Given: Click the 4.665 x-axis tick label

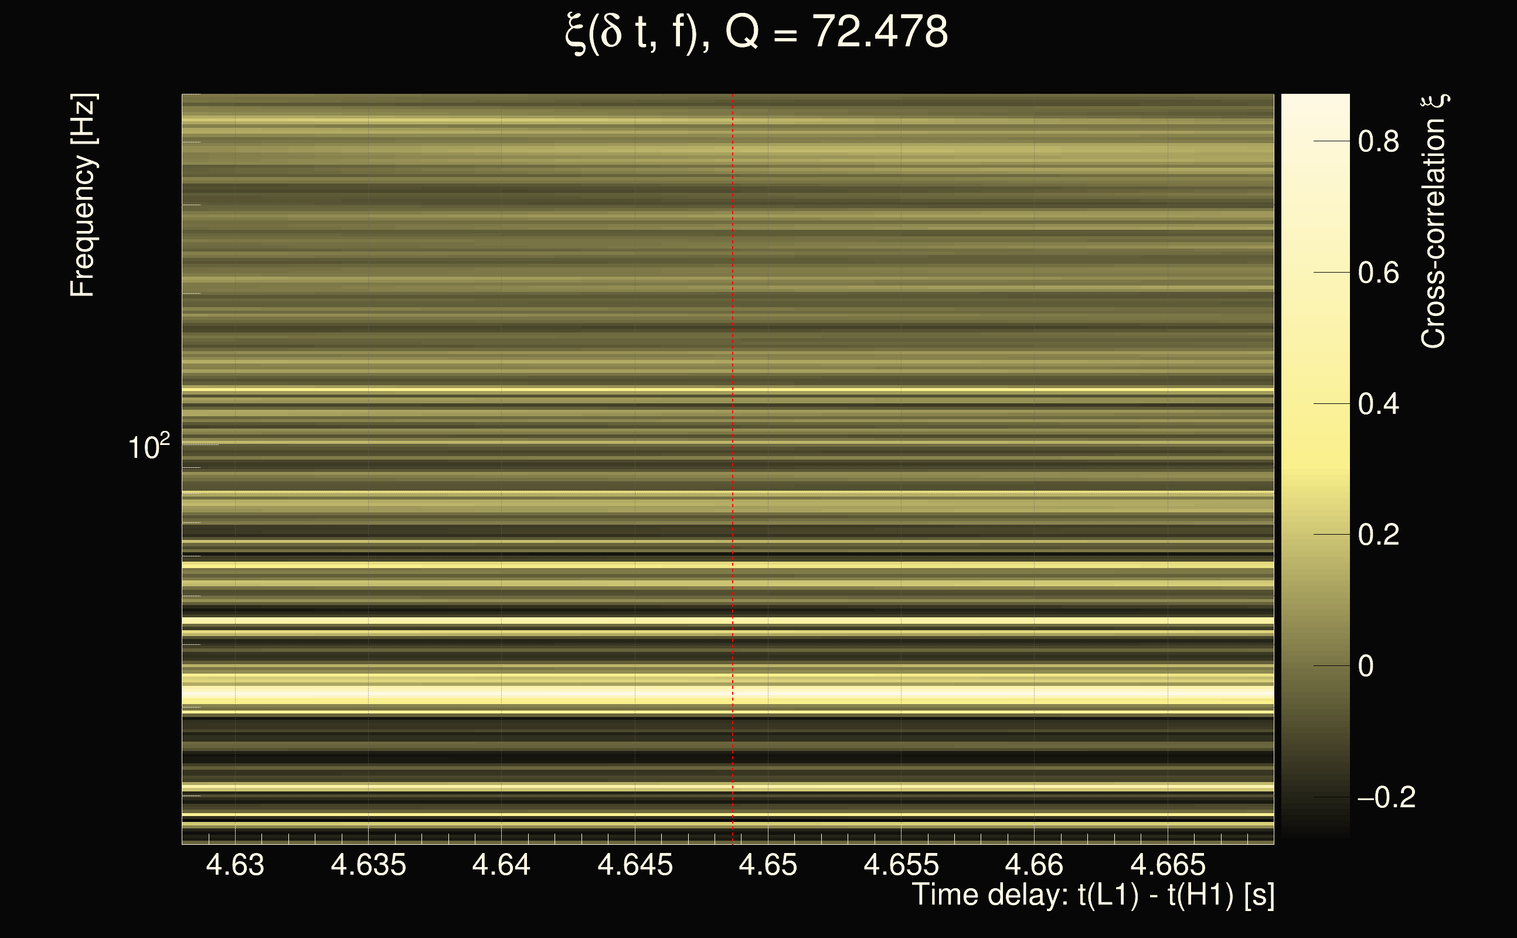Looking at the screenshot, I should pos(1168,865).
